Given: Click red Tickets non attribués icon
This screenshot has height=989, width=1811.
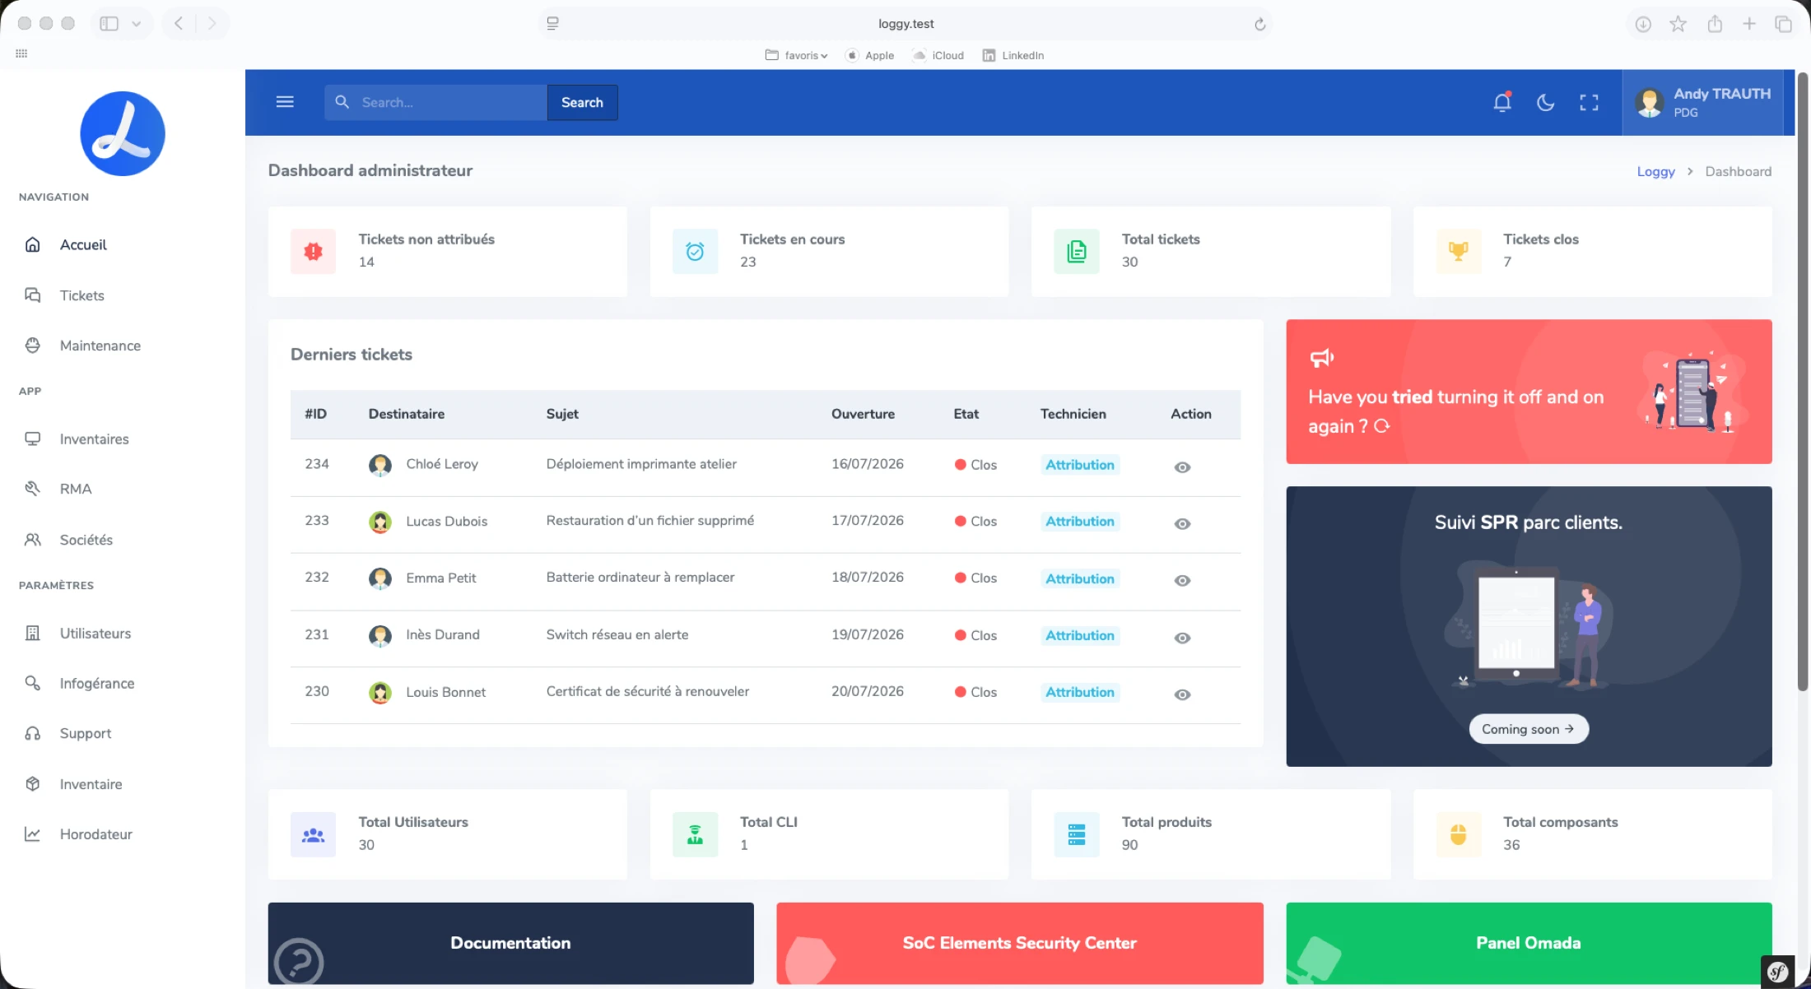Looking at the screenshot, I should [313, 251].
